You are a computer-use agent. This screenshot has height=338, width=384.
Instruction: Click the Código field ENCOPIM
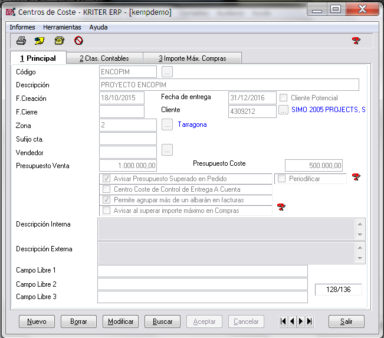point(128,72)
